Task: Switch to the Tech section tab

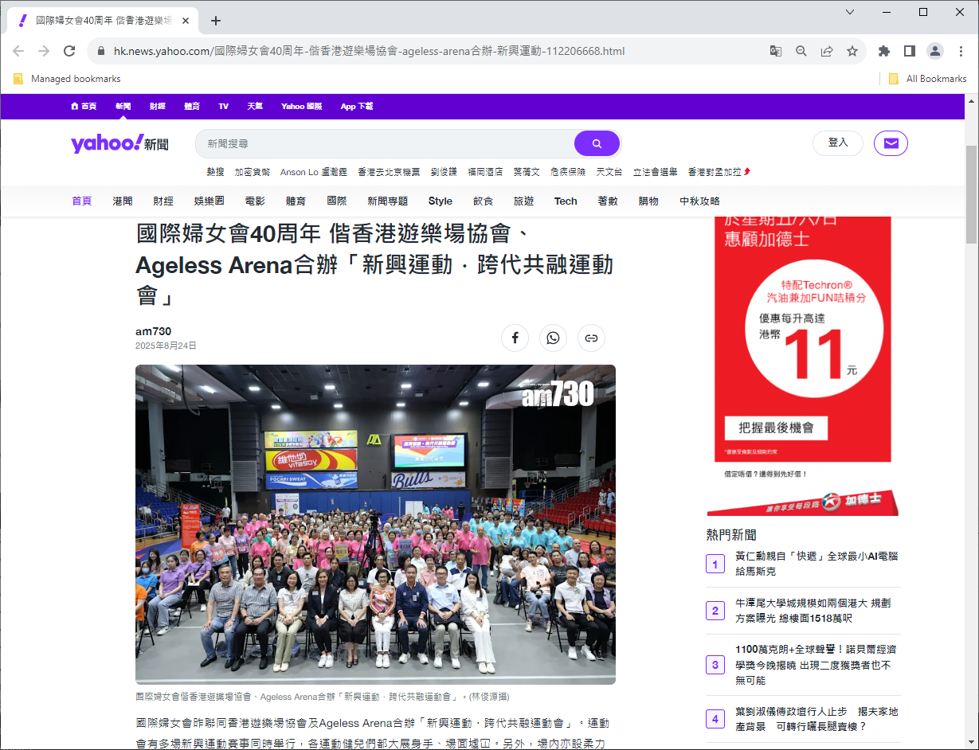Action: [x=565, y=201]
